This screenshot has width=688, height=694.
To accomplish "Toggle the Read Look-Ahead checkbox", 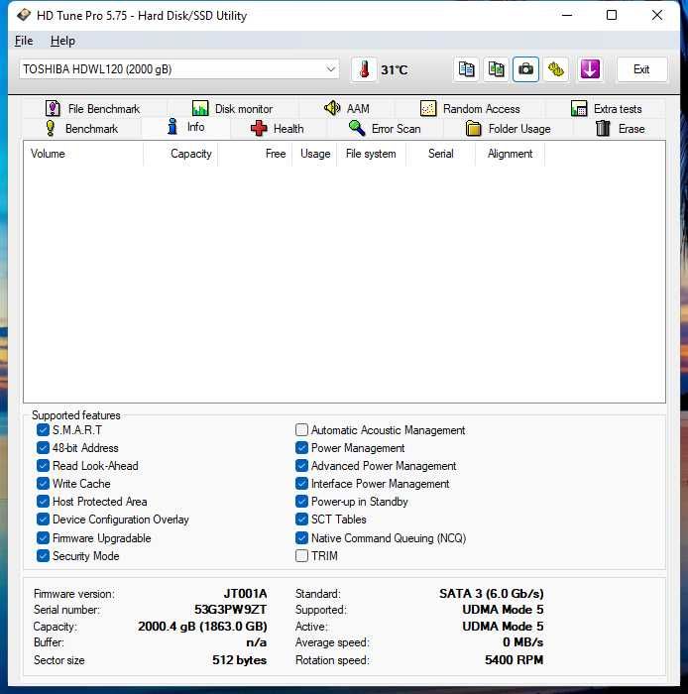I will [x=43, y=466].
